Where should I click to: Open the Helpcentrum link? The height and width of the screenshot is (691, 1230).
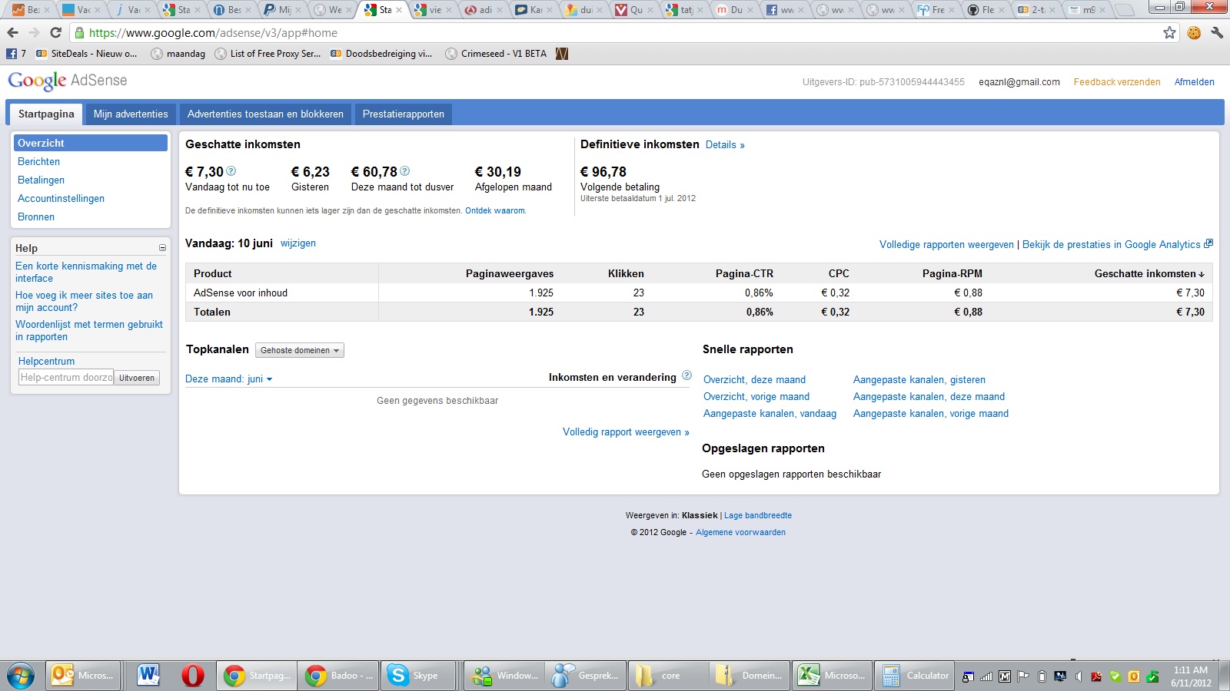click(x=46, y=361)
